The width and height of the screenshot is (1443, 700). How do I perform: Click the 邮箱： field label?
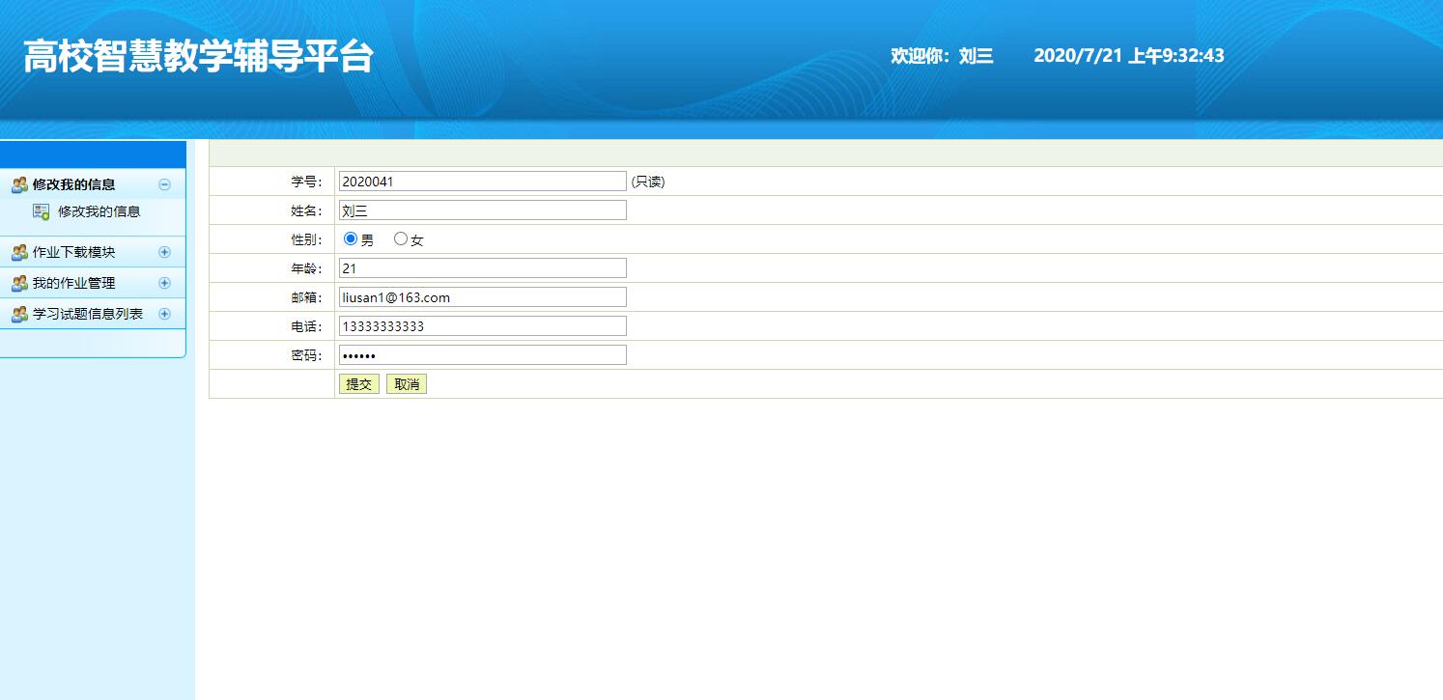pyautogui.click(x=307, y=297)
